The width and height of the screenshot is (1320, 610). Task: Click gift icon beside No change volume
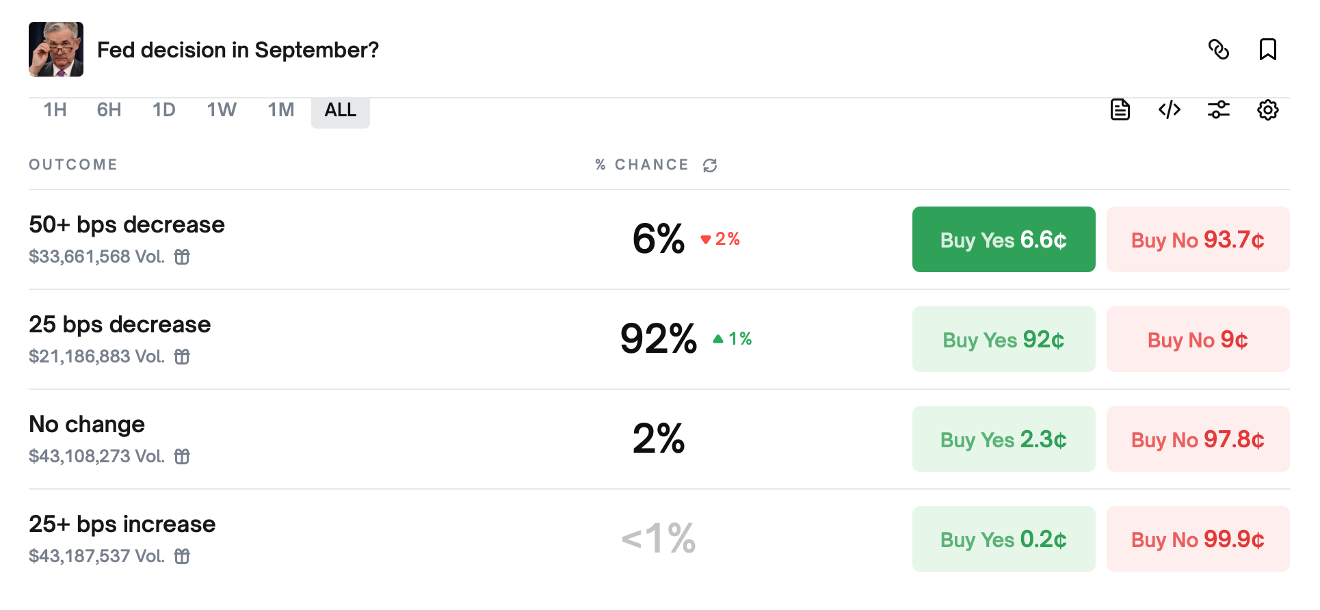182,456
